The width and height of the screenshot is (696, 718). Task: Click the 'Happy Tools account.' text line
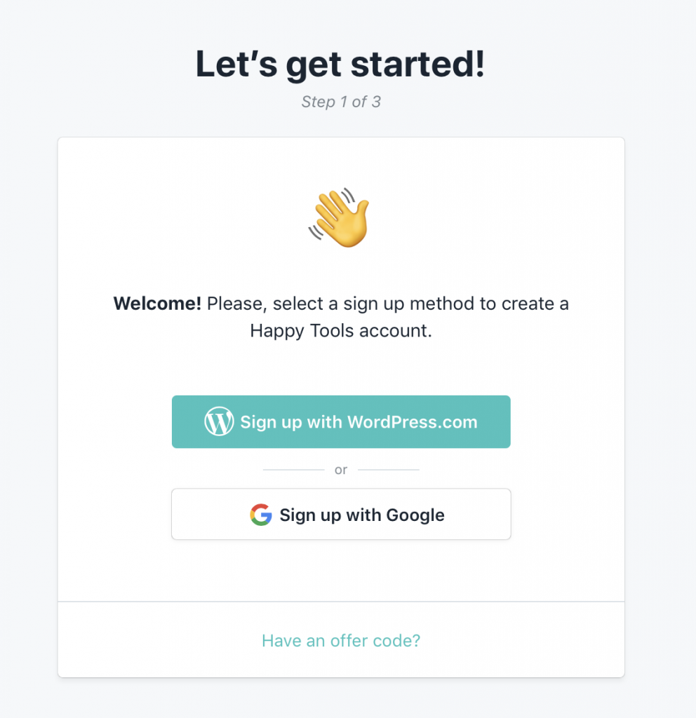341,330
